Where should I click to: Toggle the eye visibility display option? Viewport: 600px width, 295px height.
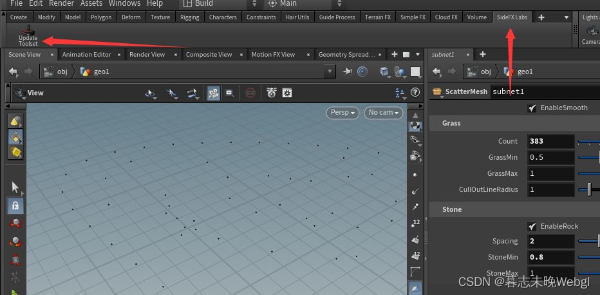[x=415, y=140]
